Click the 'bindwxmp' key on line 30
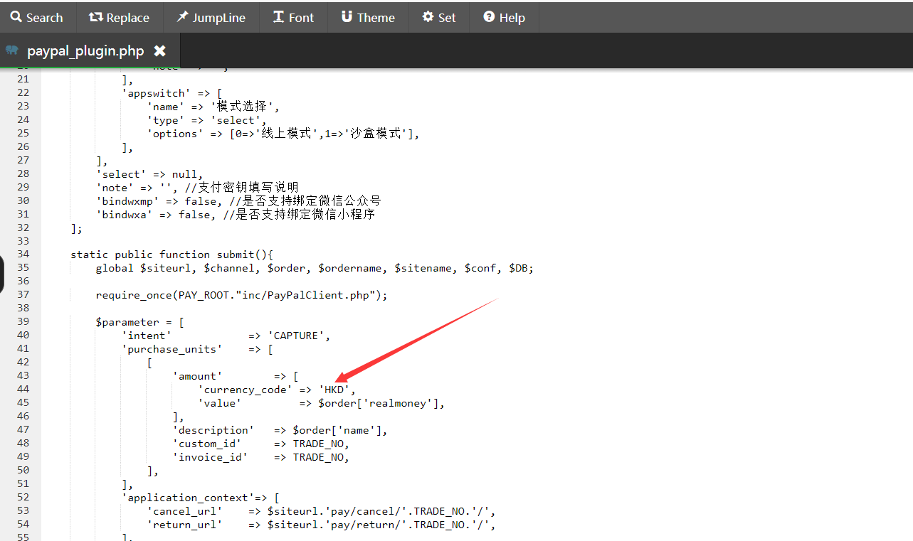This screenshot has height=541, width=913. click(x=127, y=201)
